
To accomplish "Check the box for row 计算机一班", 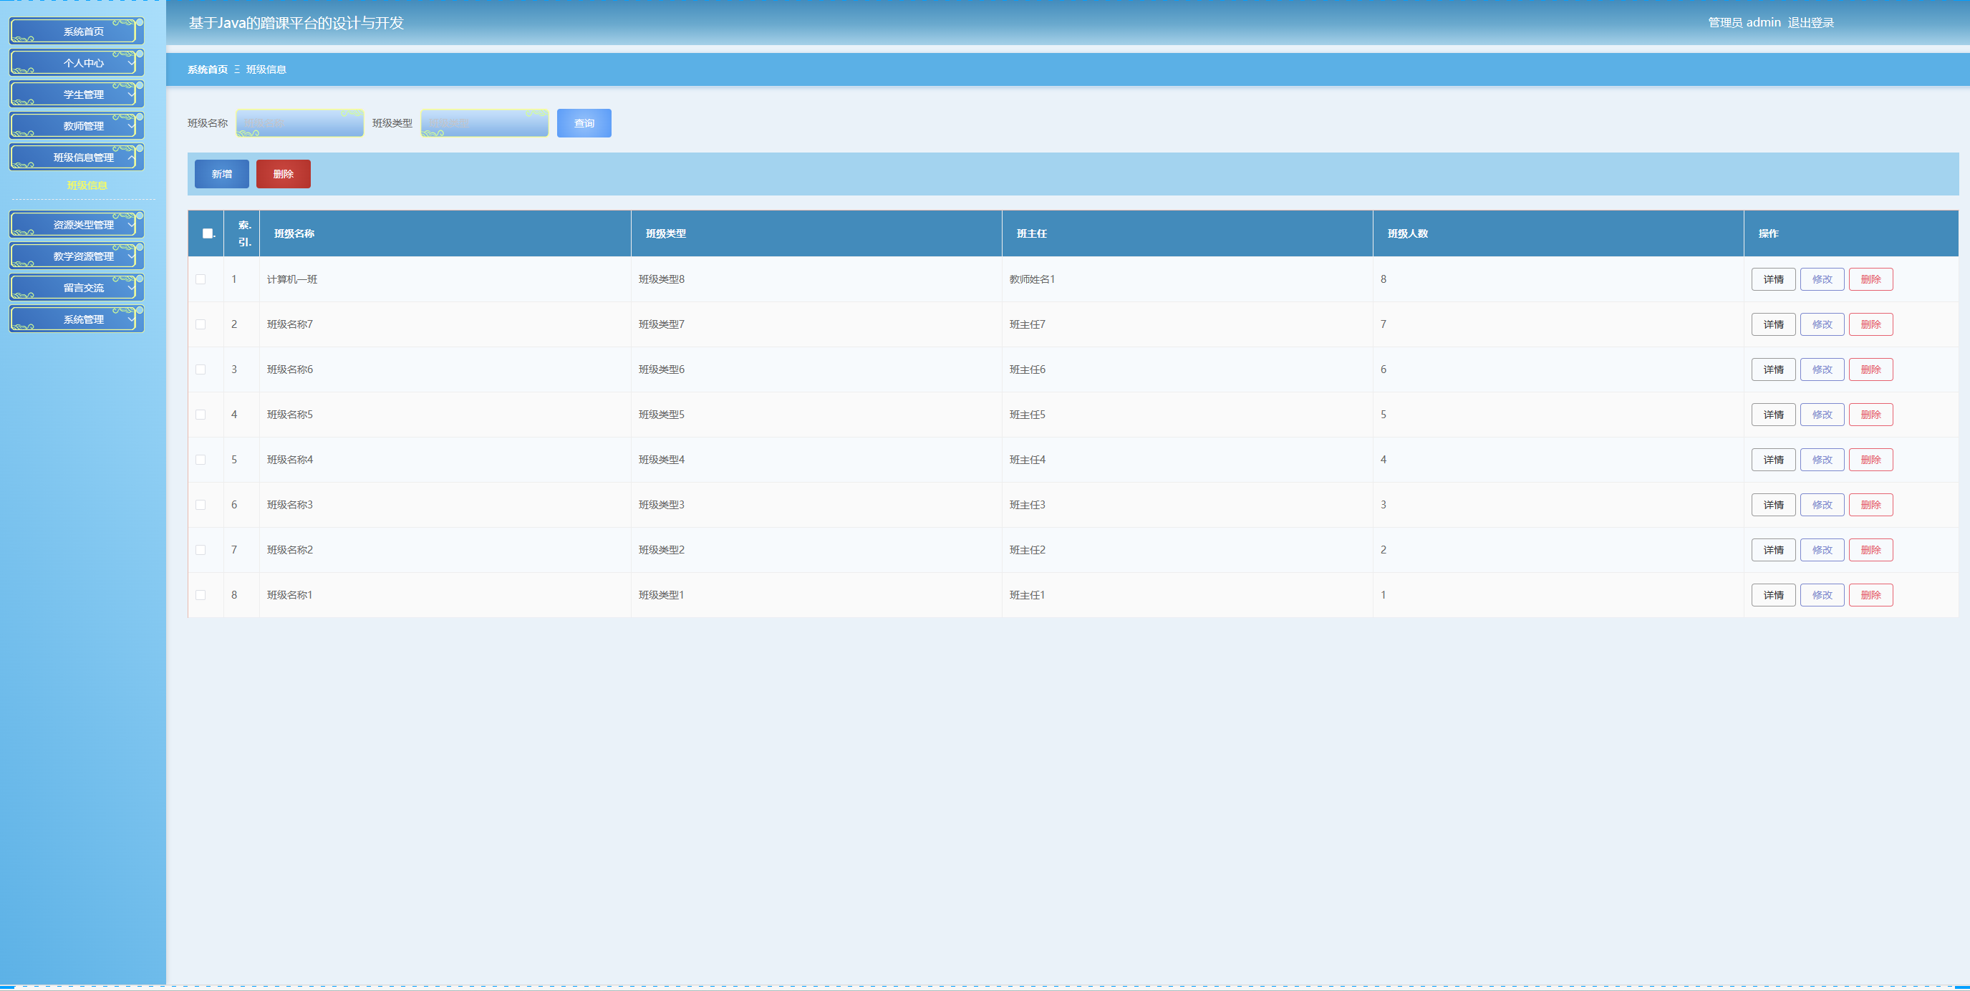I will click(201, 279).
